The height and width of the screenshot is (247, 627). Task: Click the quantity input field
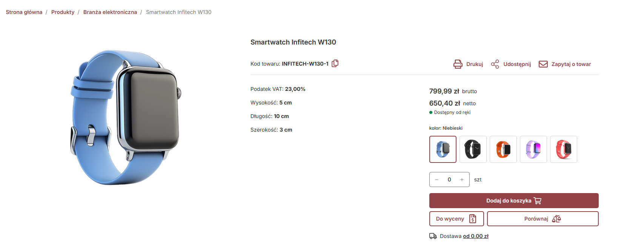click(449, 179)
